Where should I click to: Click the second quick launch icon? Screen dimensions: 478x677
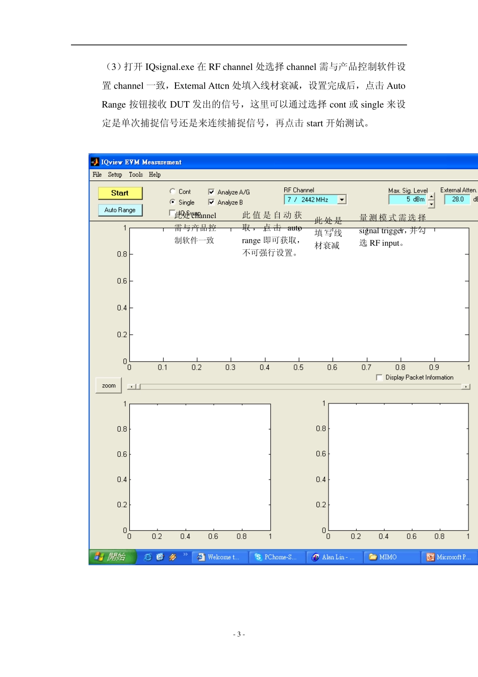160,557
